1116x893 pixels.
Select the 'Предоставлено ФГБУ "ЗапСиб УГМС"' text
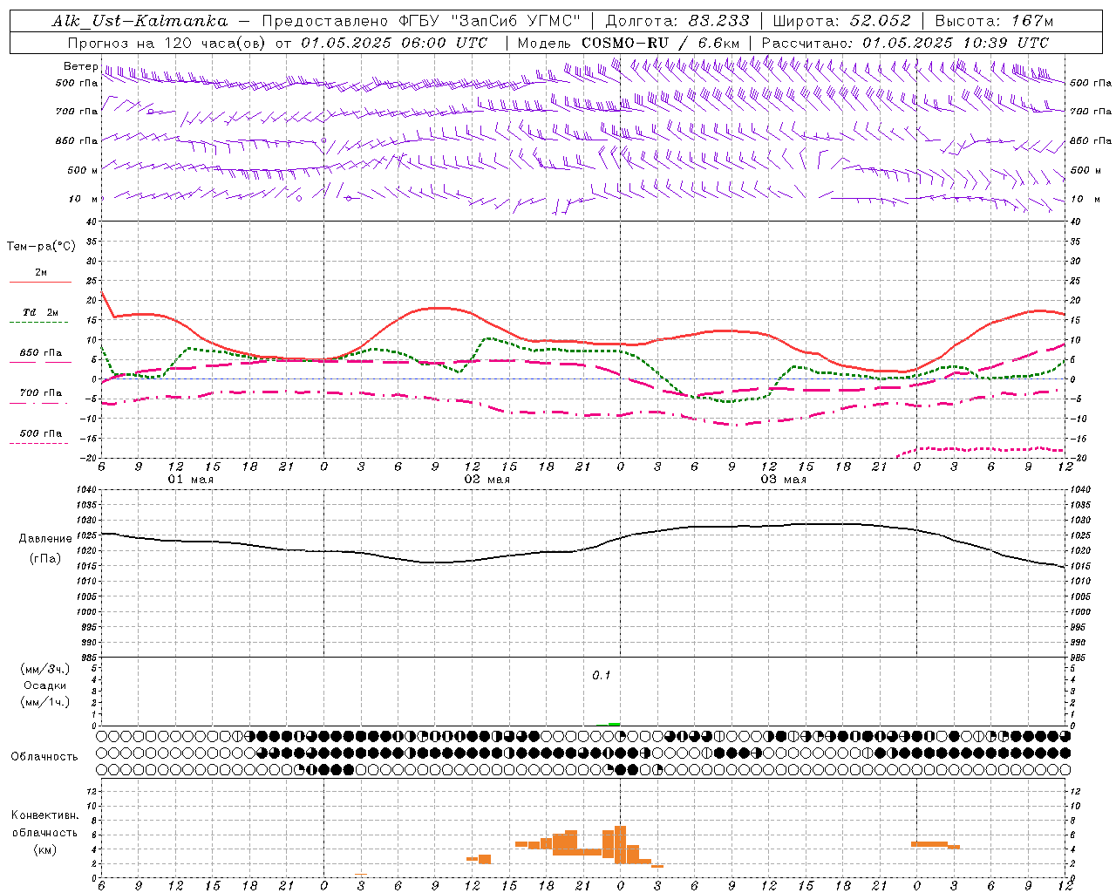point(421,21)
